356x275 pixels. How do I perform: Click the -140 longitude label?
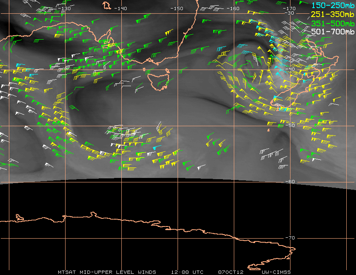(x=121, y=8)
